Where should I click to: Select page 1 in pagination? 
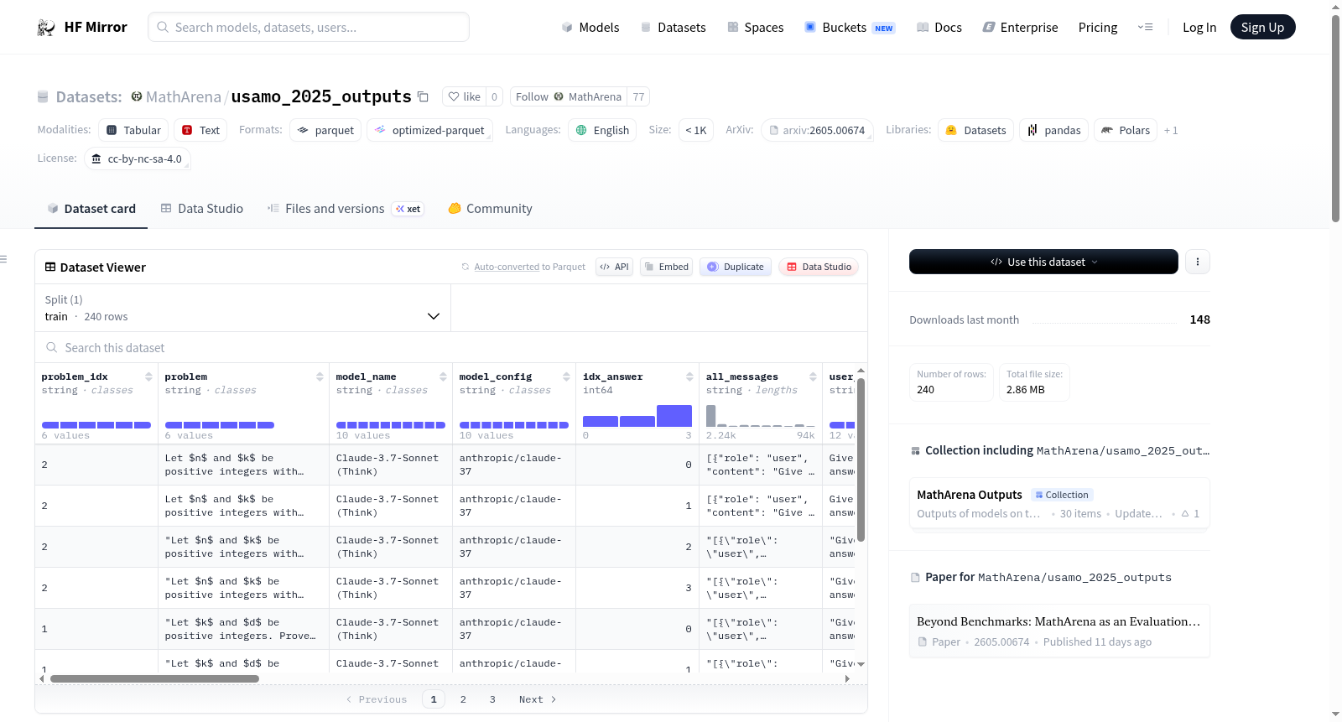click(434, 699)
